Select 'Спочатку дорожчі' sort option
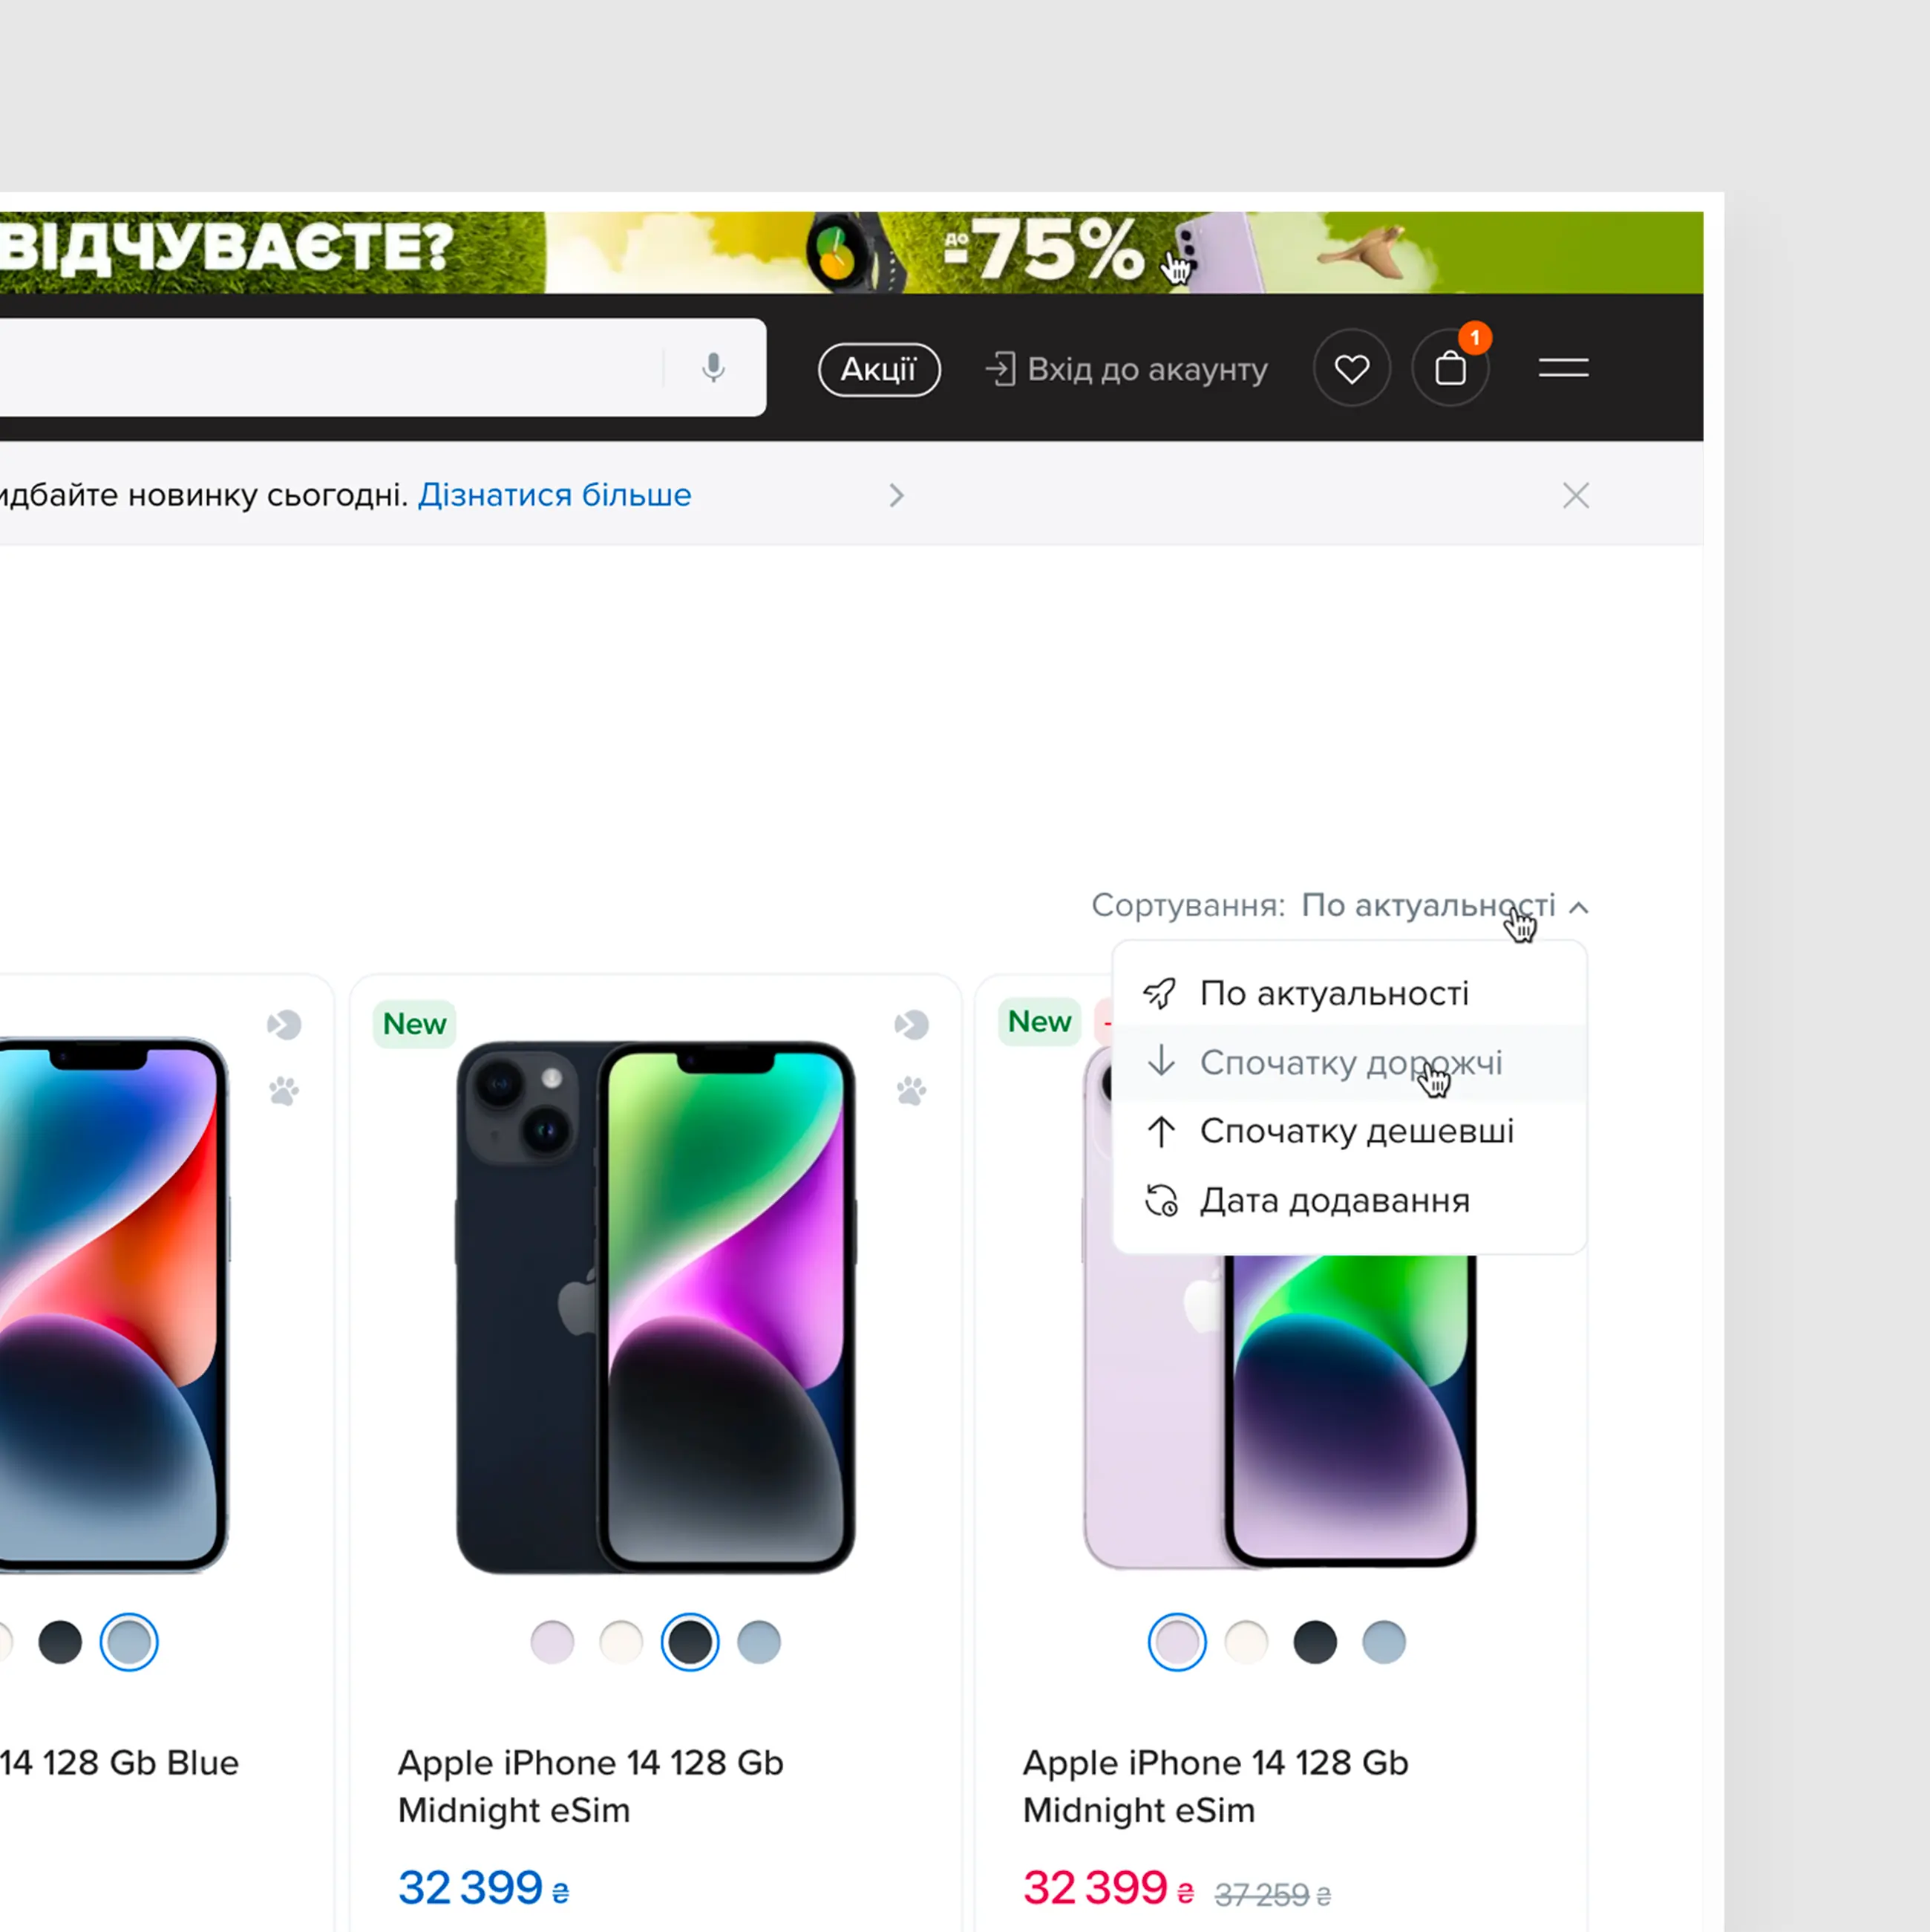Viewport: 1930px width, 1932px height. (x=1350, y=1062)
